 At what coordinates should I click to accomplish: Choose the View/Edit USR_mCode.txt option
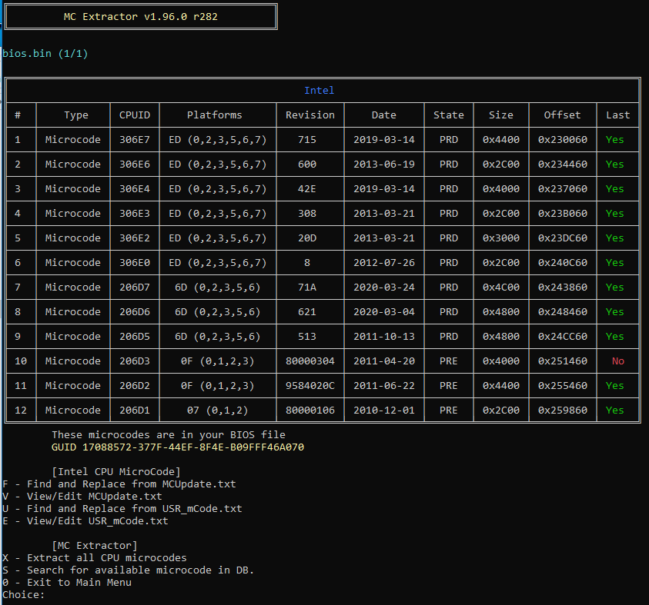[85, 520]
